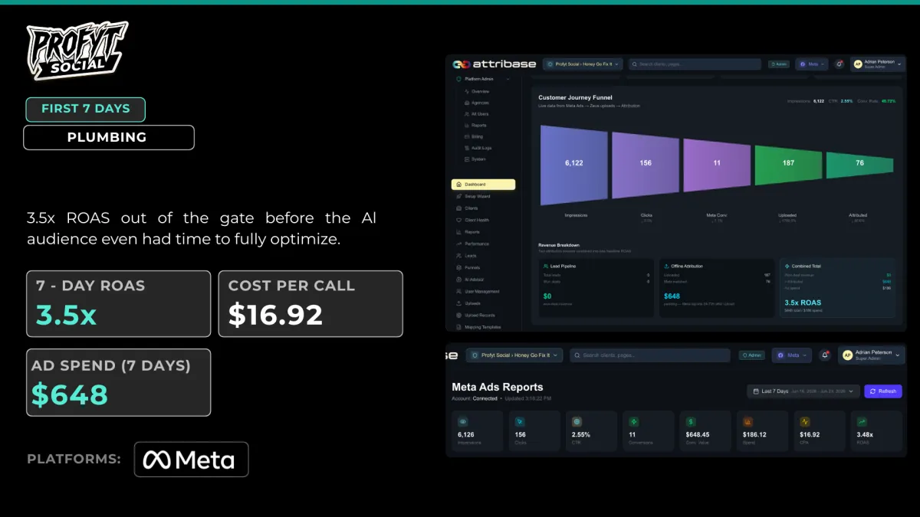
Task: Open the Adrian Peterson menu in the upper dashboard
Action: click(x=878, y=64)
